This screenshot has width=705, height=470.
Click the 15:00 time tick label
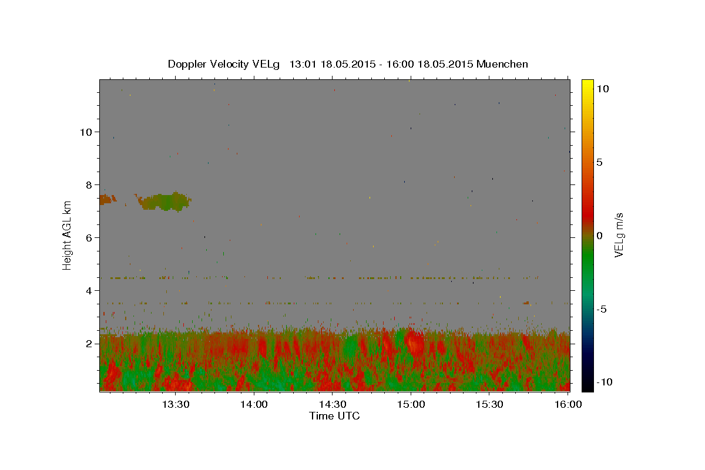pyautogui.click(x=411, y=404)
